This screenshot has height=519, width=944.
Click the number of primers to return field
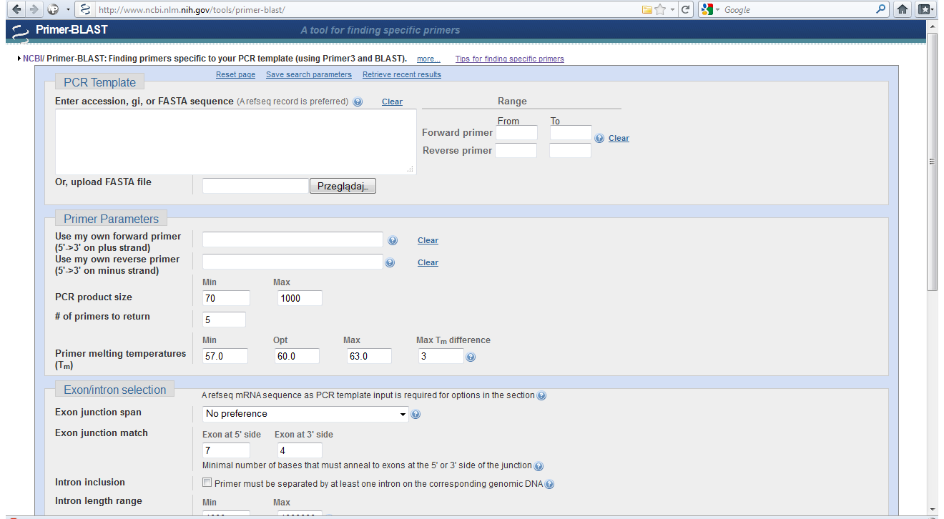pos(224,320)
